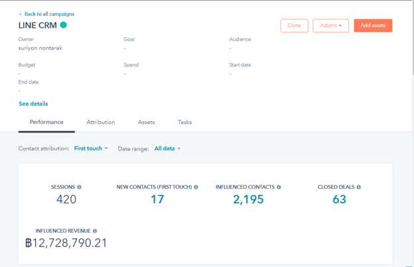
Task: Click the green status dot beside LINE CRM
Action: (x=64, y=25)
